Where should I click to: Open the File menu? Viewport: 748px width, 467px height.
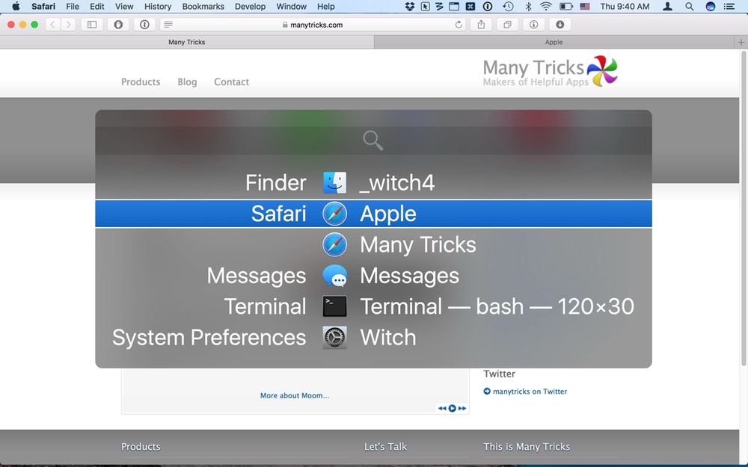(x=73, y=7)
